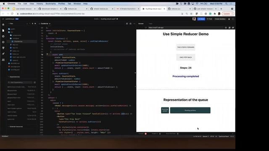The image size is (269, 151).
Task: Open the Chrome three-dot menu next to Update
Action: point(232,14)
